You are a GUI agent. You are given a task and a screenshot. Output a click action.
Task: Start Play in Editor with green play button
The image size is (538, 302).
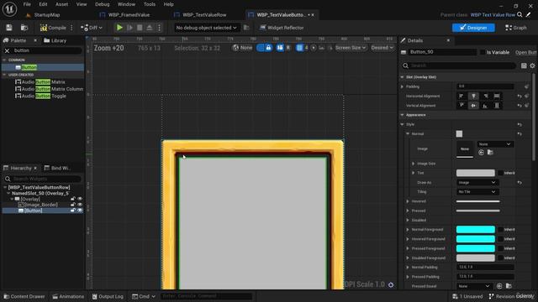[119, 28]
